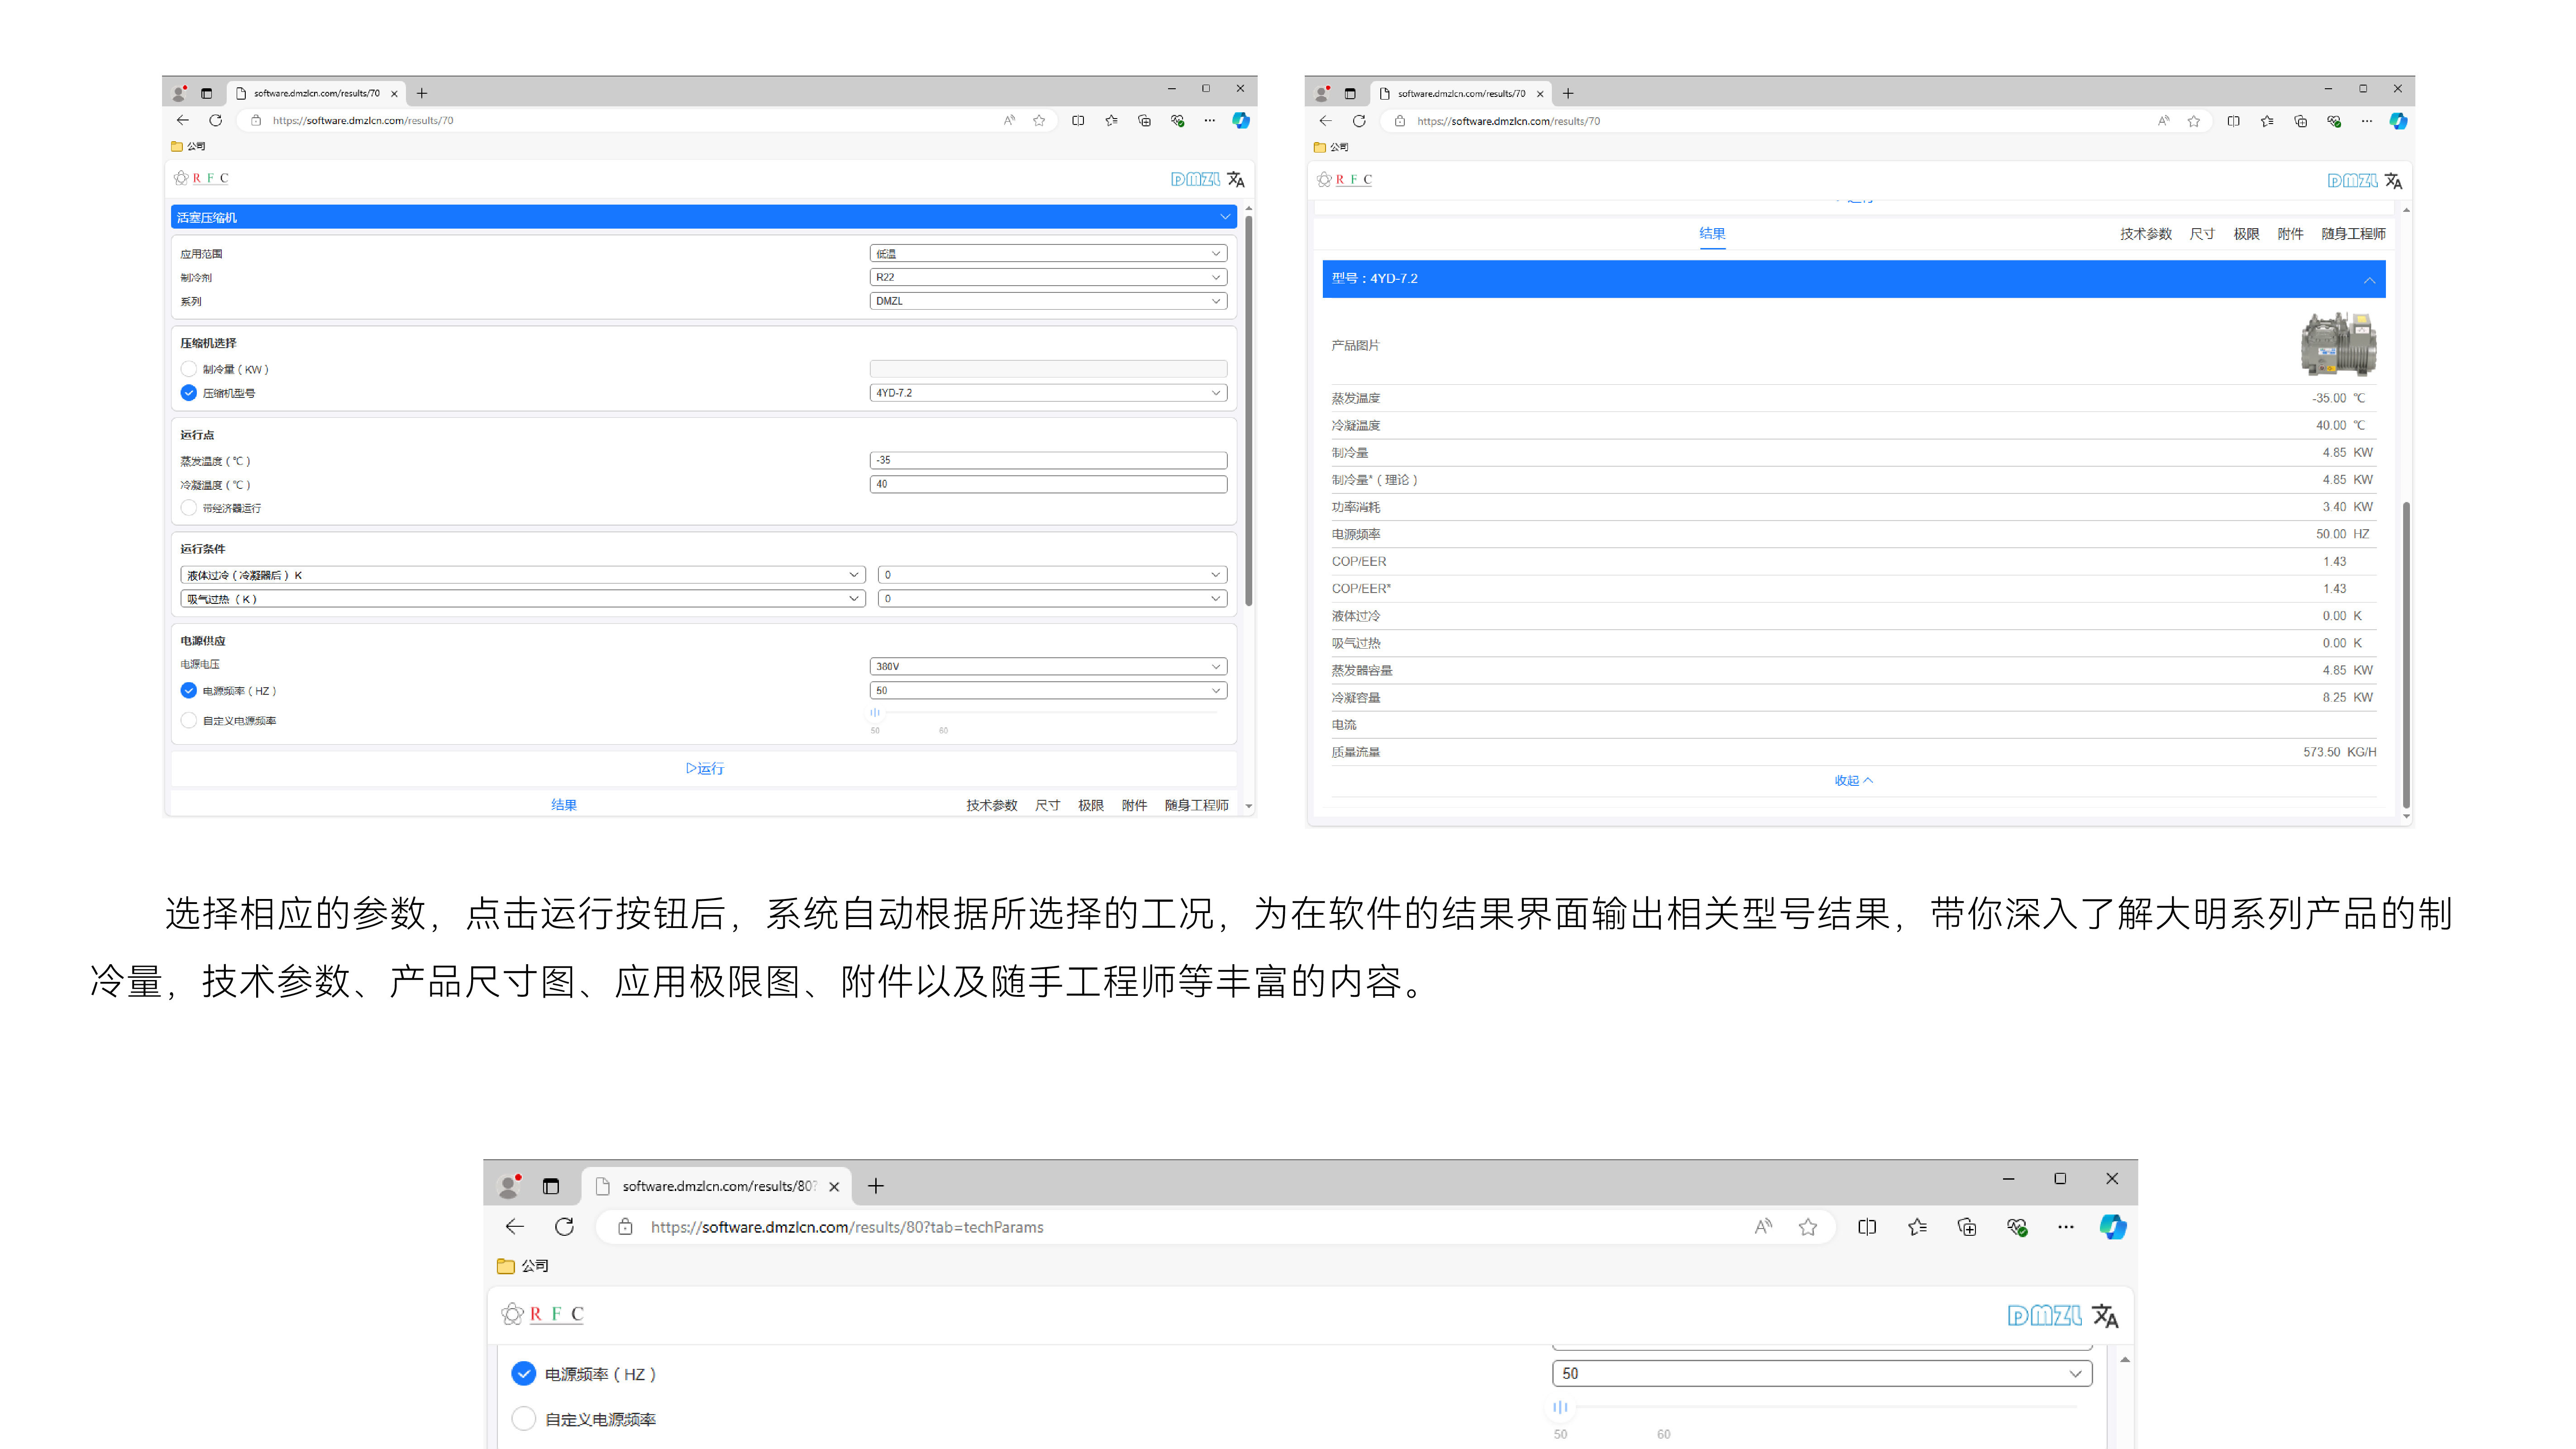This screenshot has height=1449, width=2576.
Task: Open 技术参数 tab in top-left window
Action: coord(992,805)
